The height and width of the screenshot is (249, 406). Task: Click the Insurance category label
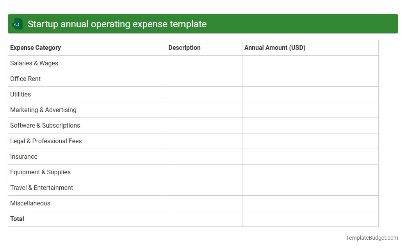24,156
